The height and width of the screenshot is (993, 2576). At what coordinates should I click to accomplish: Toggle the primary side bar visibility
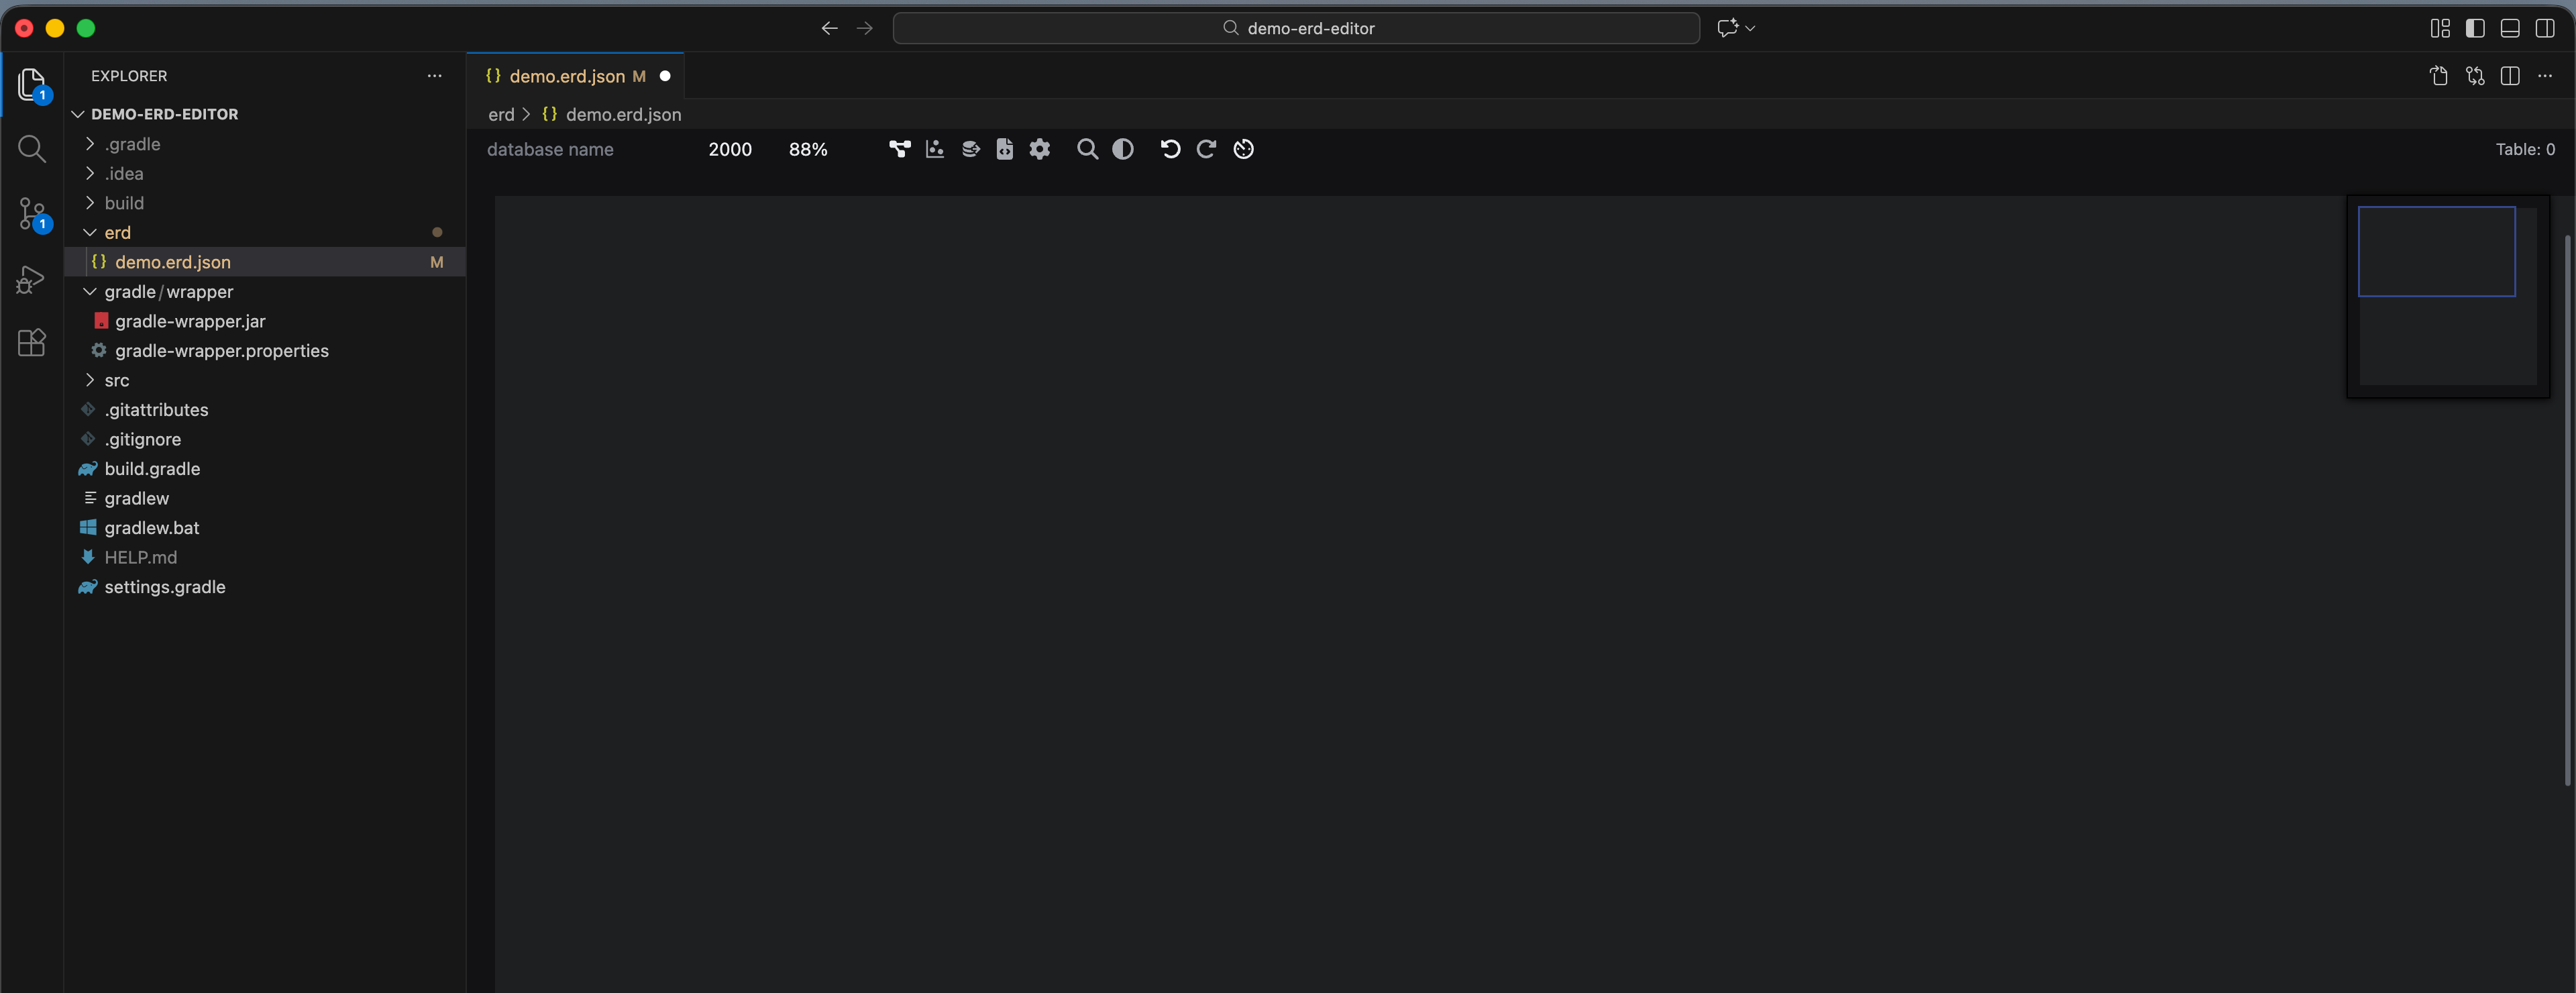click(x=2475, y=28)
